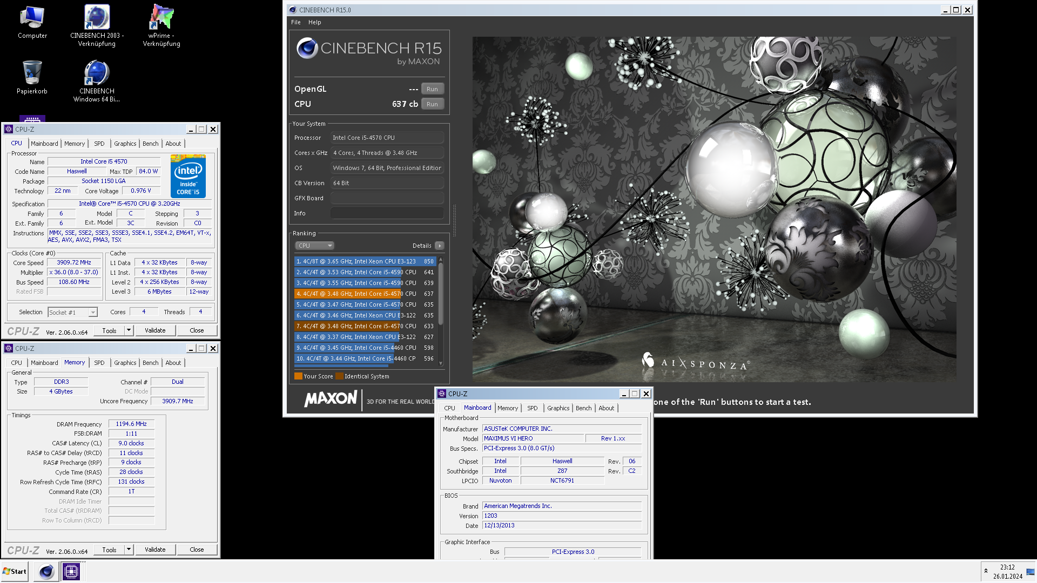Image resolution: width=1037 pixels, height=583 pixels.
Task: Click the Info input field in Cinebench
Action: coord(387,213)
